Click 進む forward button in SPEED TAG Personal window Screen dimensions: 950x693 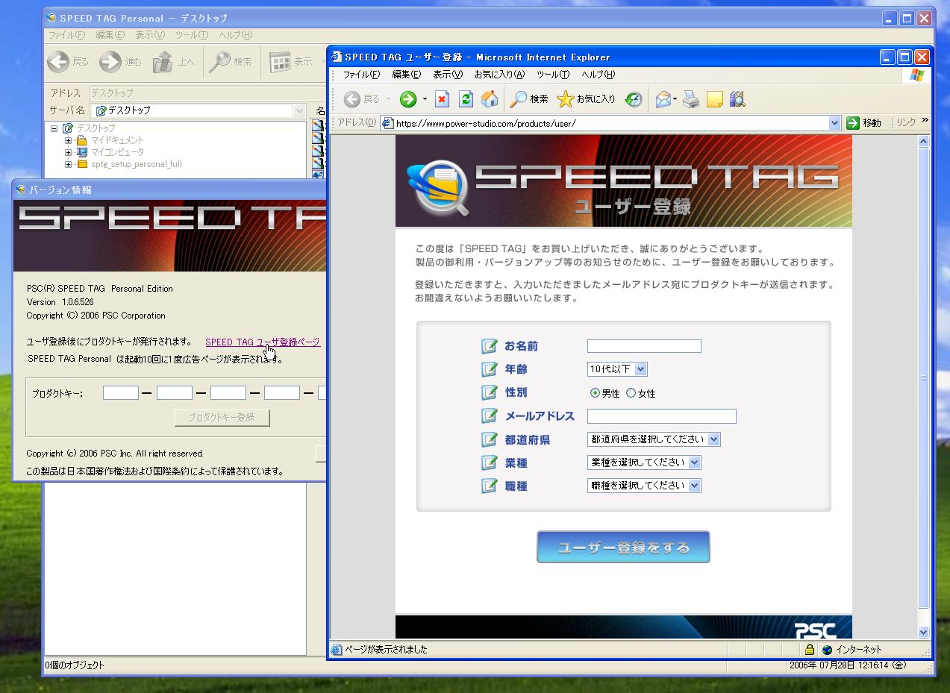pos(120,62)
